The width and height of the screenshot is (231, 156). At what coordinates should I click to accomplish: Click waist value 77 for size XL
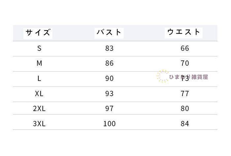(x=185, y=94)
